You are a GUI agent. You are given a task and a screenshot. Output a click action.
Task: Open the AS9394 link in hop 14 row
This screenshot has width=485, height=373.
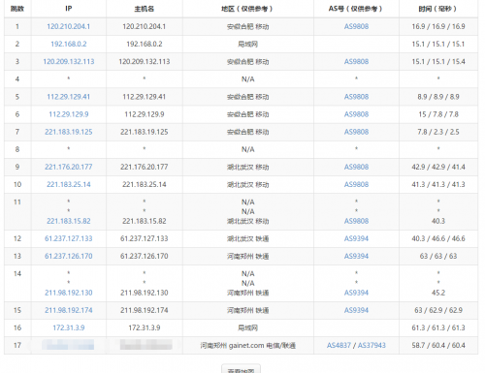point(356,293)
